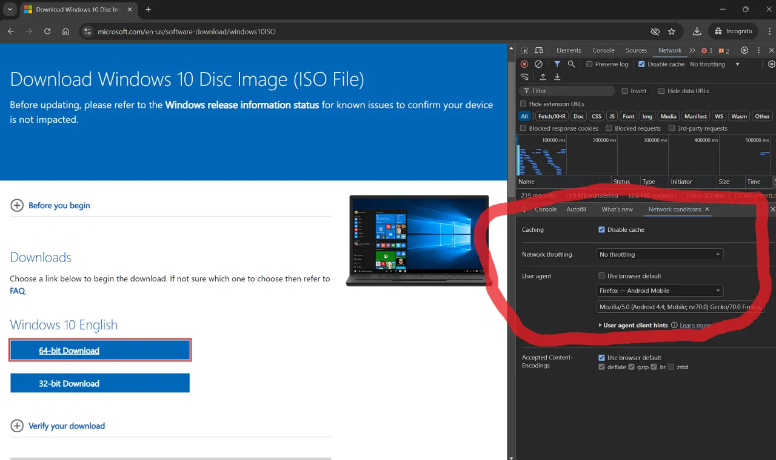Click 64-bit Download button
Image resolution: width=776 pixels, height=460 pixels.
(100, 350)
